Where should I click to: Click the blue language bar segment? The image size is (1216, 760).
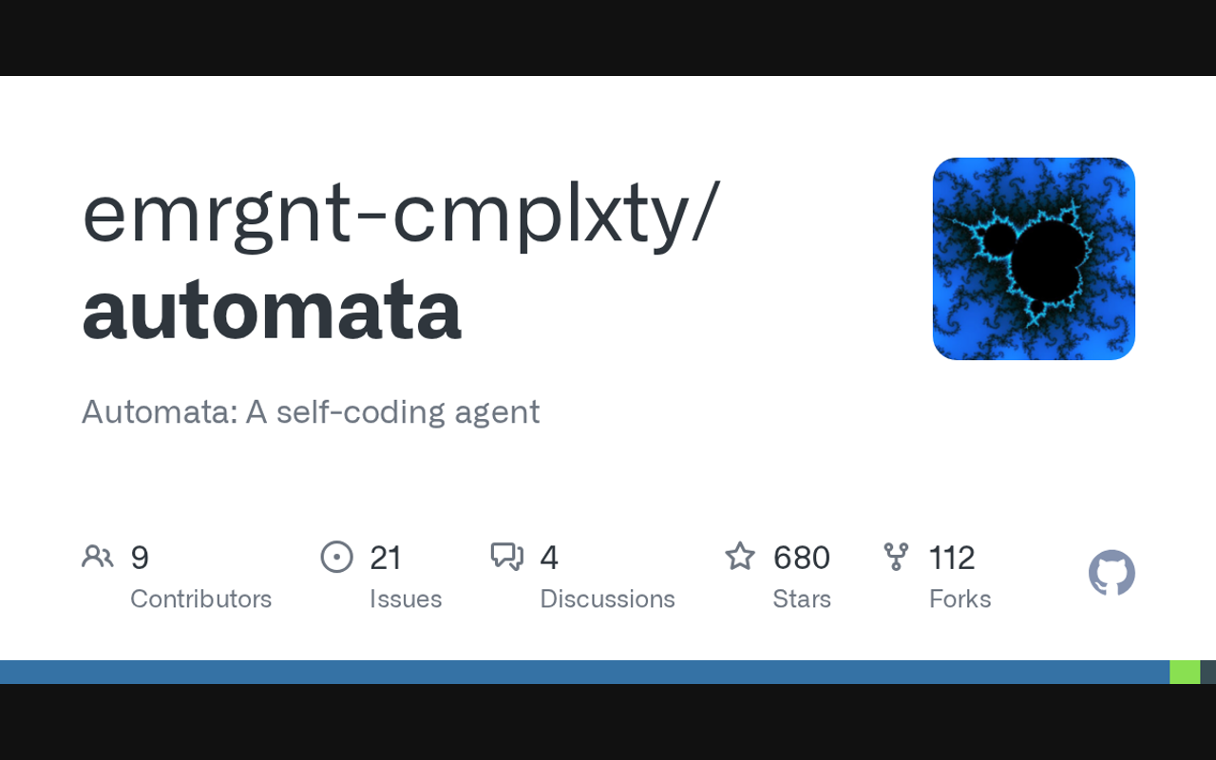(584, 672)
